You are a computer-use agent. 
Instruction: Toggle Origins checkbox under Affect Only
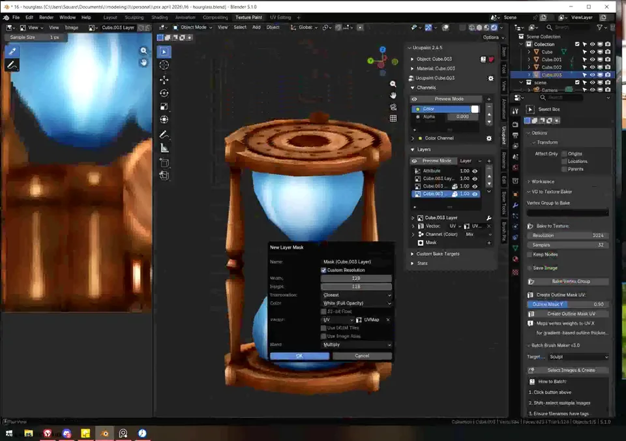[x=564, y=154]
